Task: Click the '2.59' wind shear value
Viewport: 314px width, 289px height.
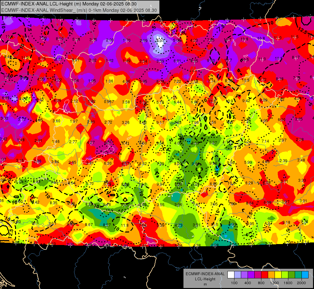Action: click(x=144, y=41)
